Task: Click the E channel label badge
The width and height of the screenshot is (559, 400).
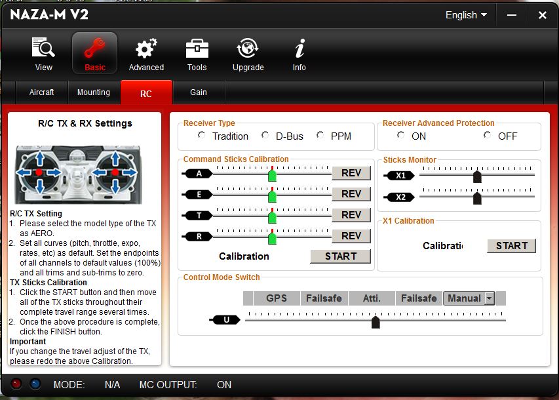Action: click(x=197, y=195)
